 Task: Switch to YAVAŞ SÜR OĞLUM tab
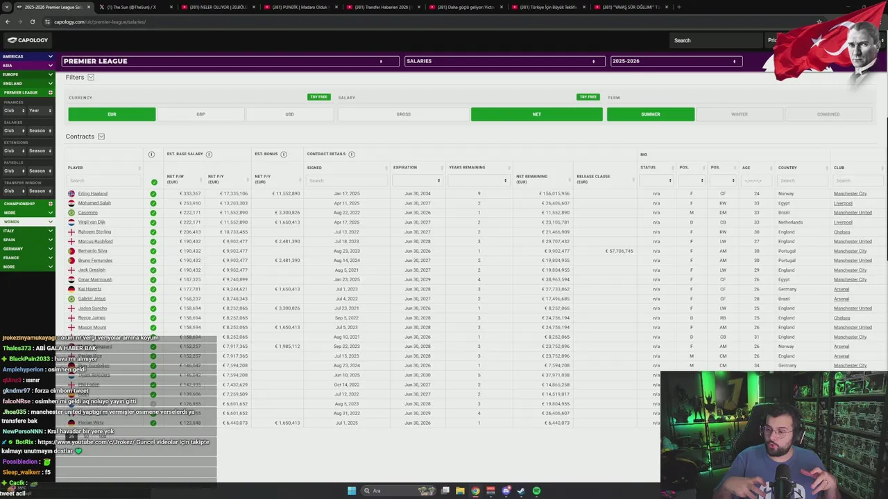(630, 7)
